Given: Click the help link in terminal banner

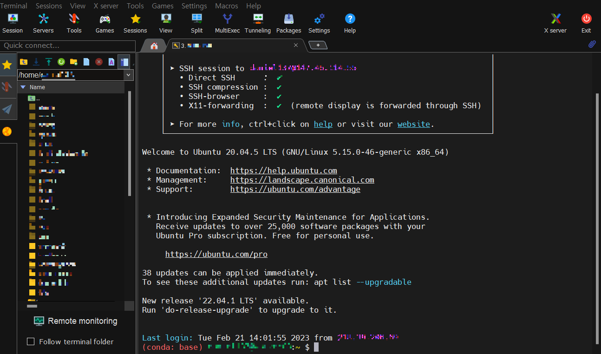Looking at the screenshot, I should pyautogui.click(x=323, y=124).
